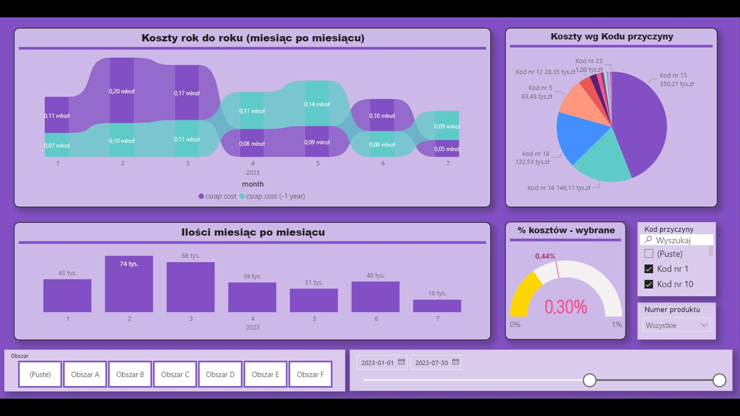Select the Obszar F filter button
This screenshot has height=416, width=740.
point(310,374)
